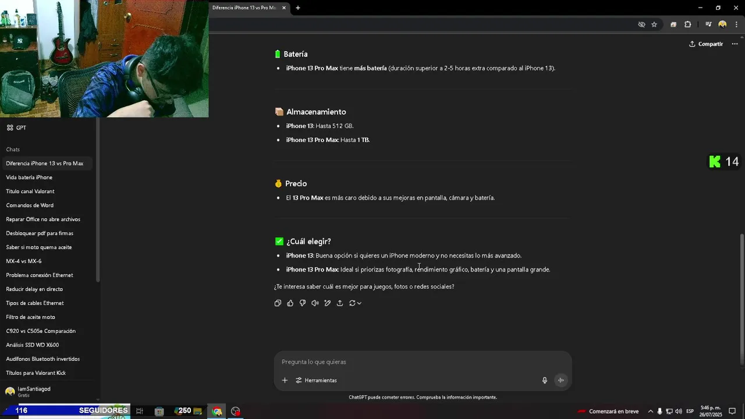
Task: Click the page vertical scrollbar
Action: 742,299
